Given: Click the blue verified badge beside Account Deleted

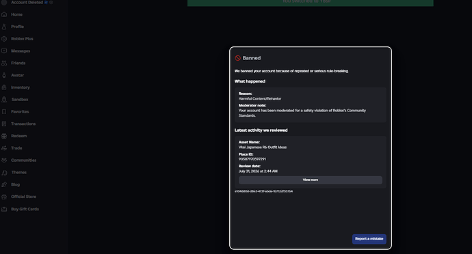Looking at the screenshot, I should pos(46,3).
